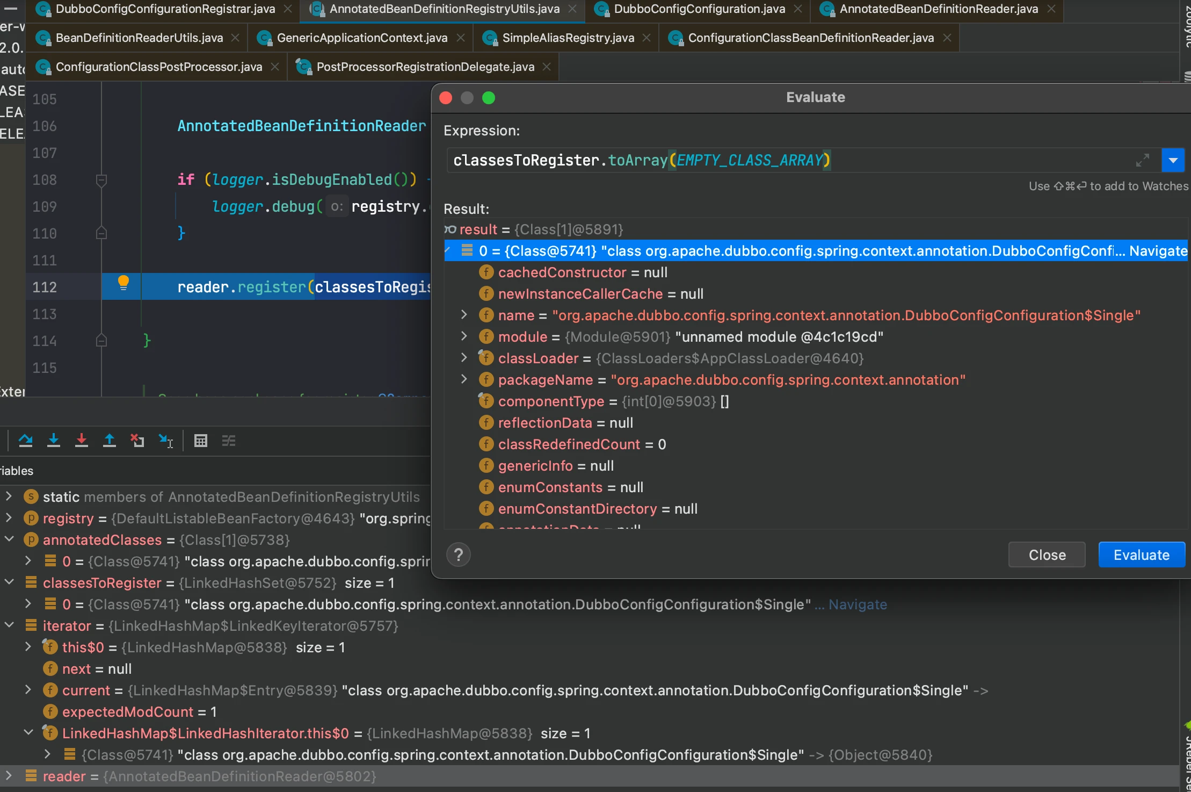This screenshot has width=1191, height=792.
Task: Click the static members icon in Variables
Action: 31,496
